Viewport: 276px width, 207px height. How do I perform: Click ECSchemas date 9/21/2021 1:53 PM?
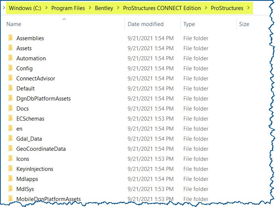[x=151, y=118]
